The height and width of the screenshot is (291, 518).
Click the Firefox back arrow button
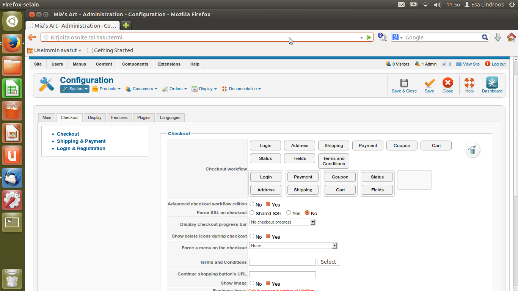click(32, 37)
